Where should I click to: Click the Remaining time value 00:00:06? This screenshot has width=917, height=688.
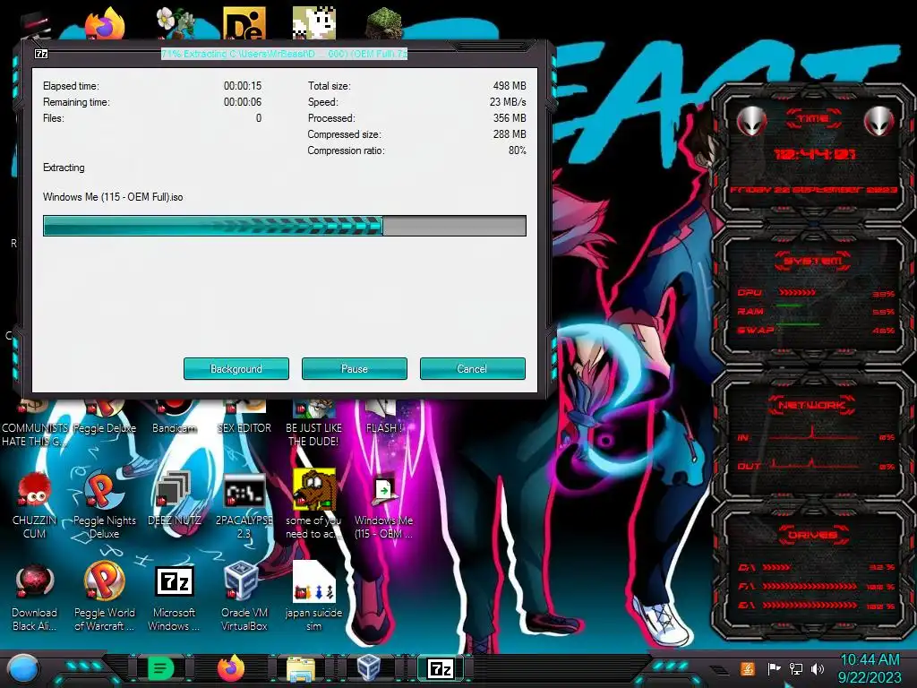pos(243,102)
